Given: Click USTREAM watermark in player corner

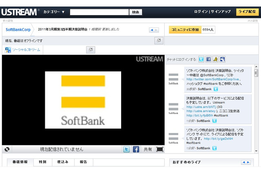Looking at the screenshot, I should (149, 59).
